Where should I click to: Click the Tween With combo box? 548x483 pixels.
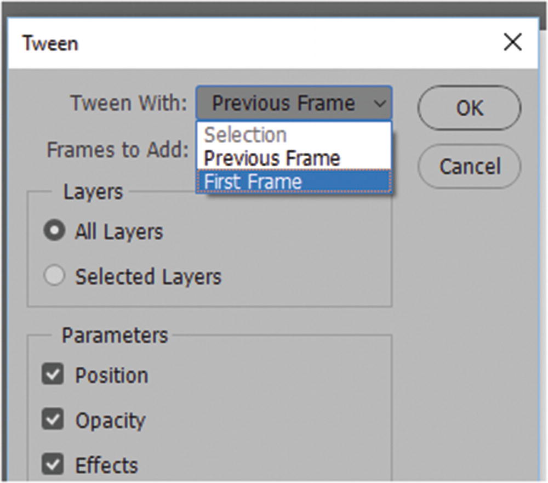click(x=283, y=103)
